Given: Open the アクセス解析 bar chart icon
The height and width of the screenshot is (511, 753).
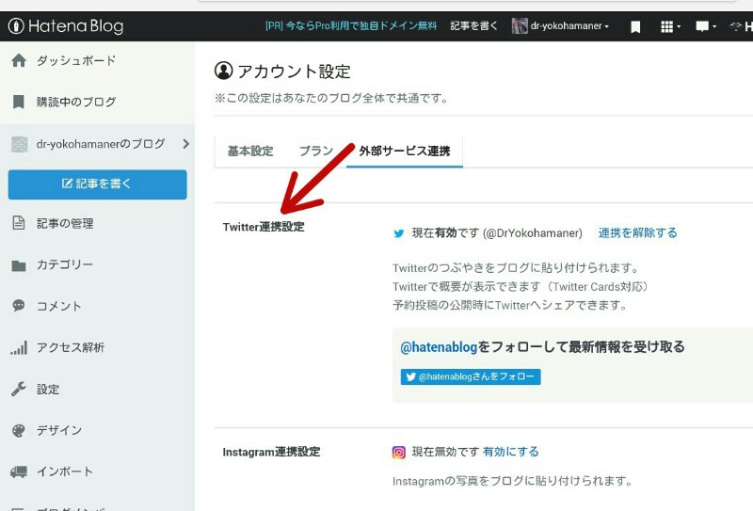Looking at the screenshot, I should point(19,347).
